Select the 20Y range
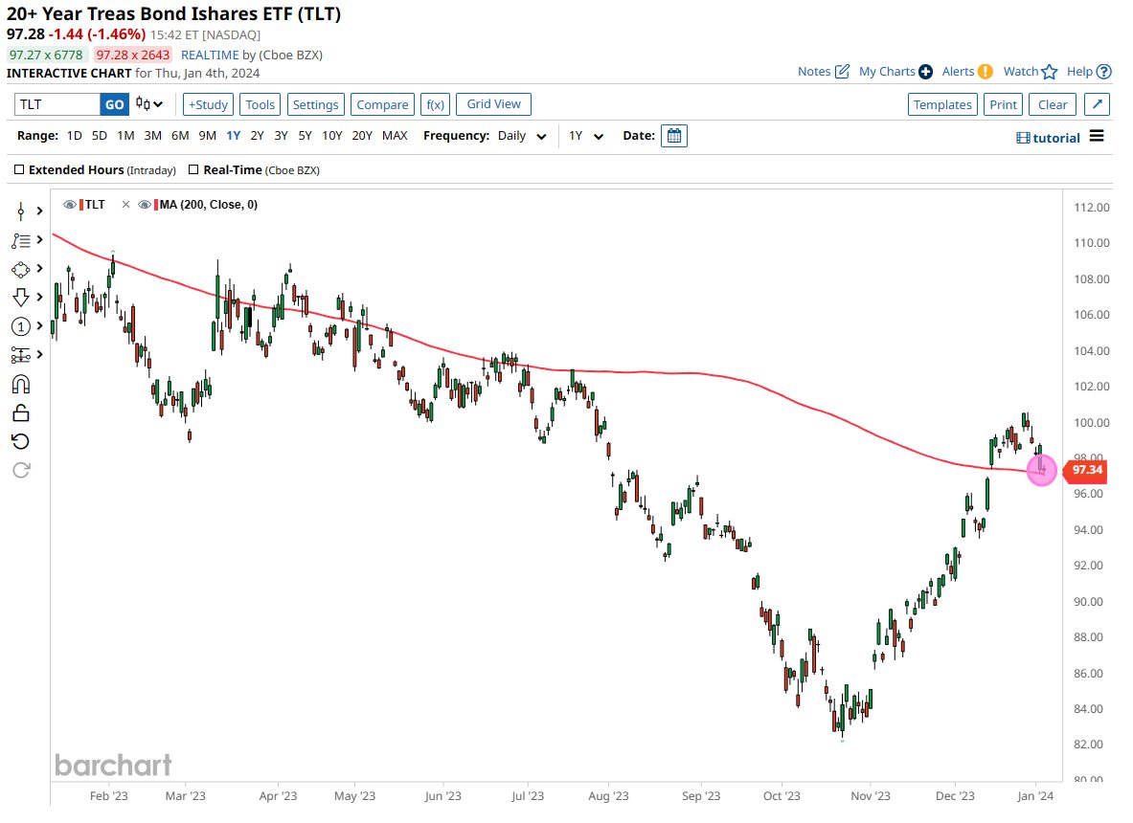Screen dimensions: 1133x823 point(362,136)
